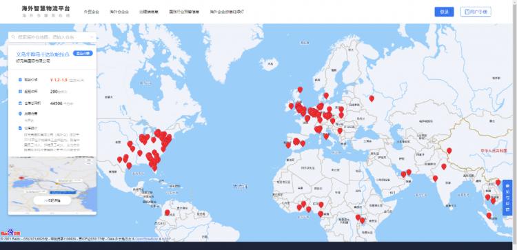Click the rental price icon in panel

pos(20,80)
